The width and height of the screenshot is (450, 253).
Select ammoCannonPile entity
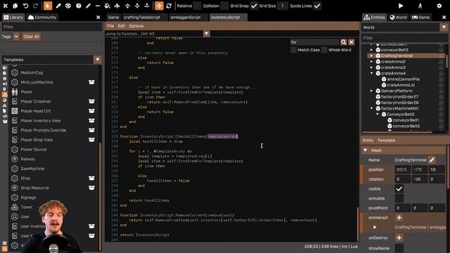tap(403, 79)
